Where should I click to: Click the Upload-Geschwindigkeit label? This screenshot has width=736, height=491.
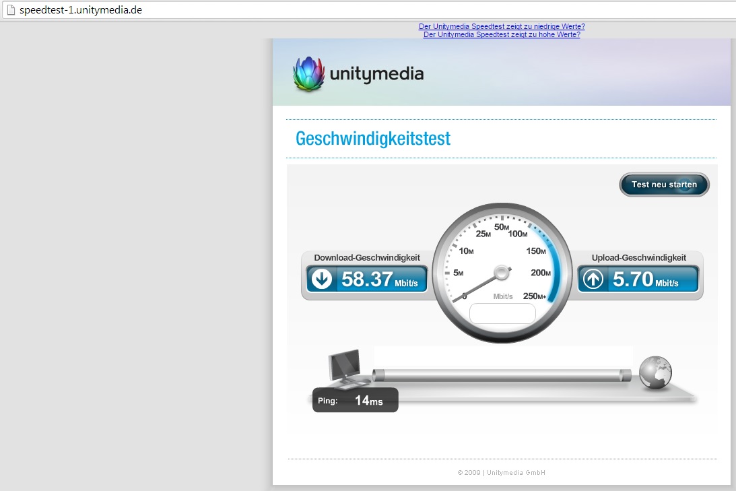click(x=639, y=258)
